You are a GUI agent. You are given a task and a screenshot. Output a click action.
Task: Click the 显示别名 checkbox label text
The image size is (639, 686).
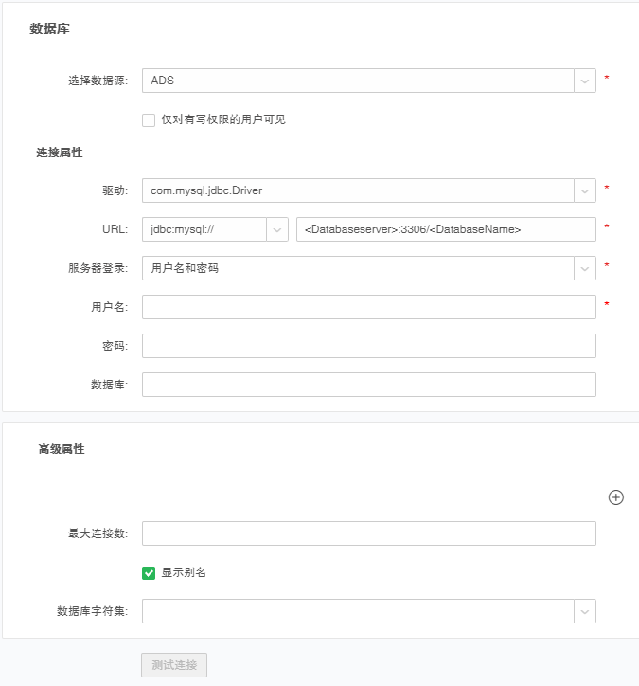click(x=184, y=573)
